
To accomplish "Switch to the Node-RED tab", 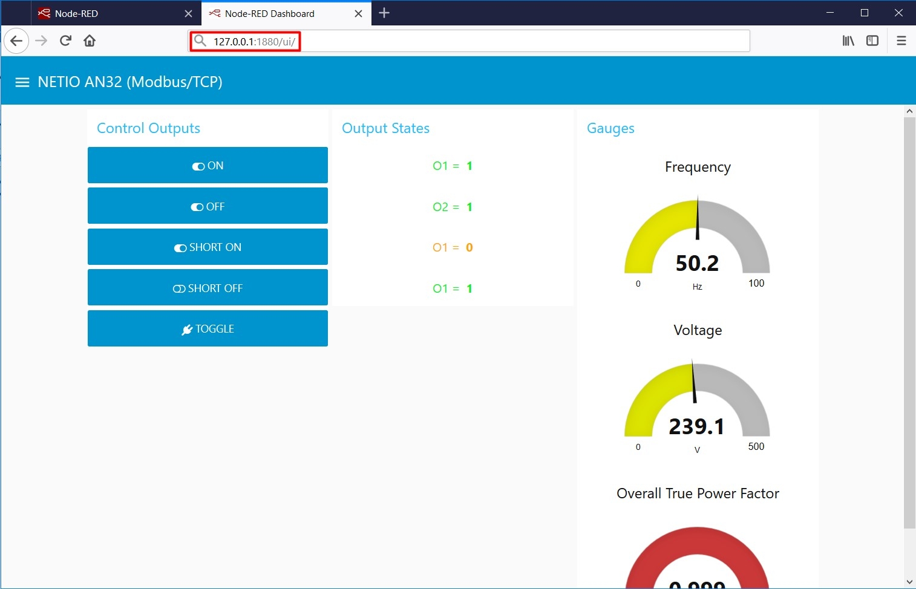I will 116,13.
